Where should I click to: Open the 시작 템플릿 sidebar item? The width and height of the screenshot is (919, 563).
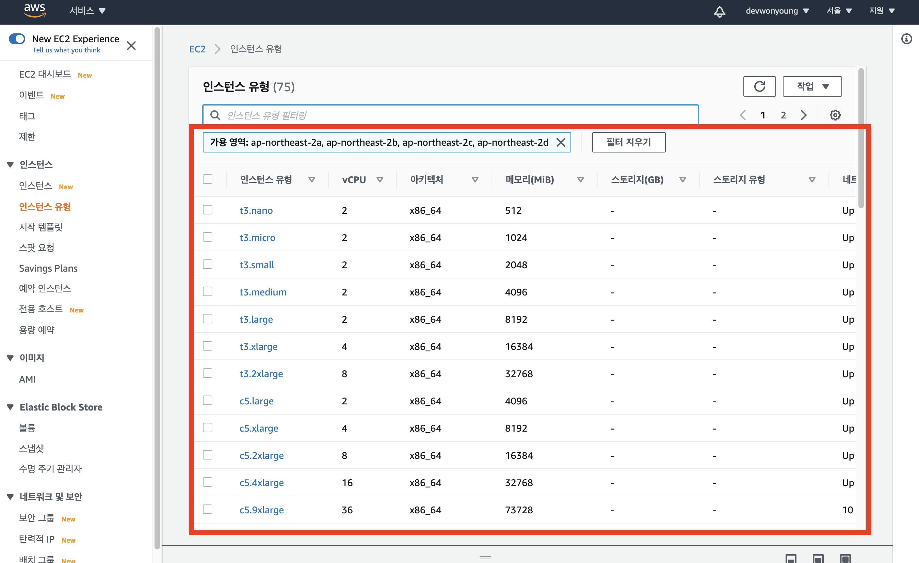41,227
